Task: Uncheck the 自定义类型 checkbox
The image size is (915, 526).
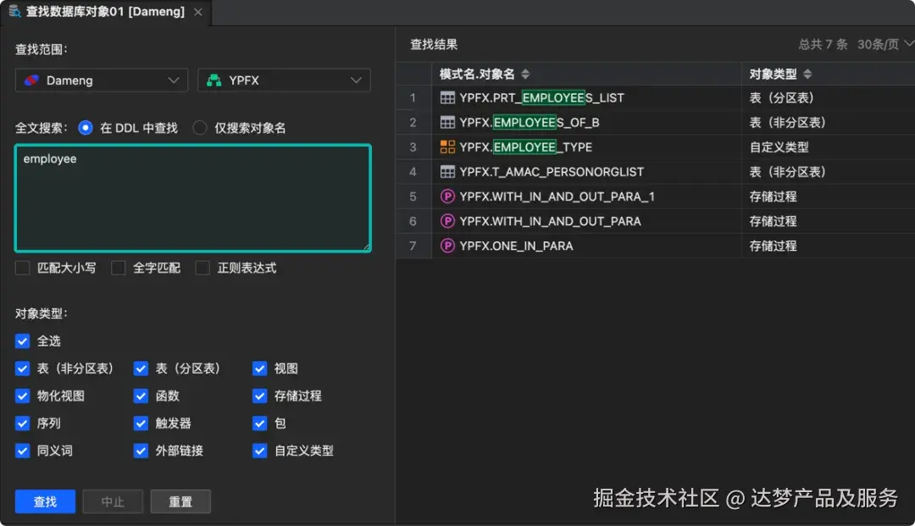Action: (x=260, y=451)
